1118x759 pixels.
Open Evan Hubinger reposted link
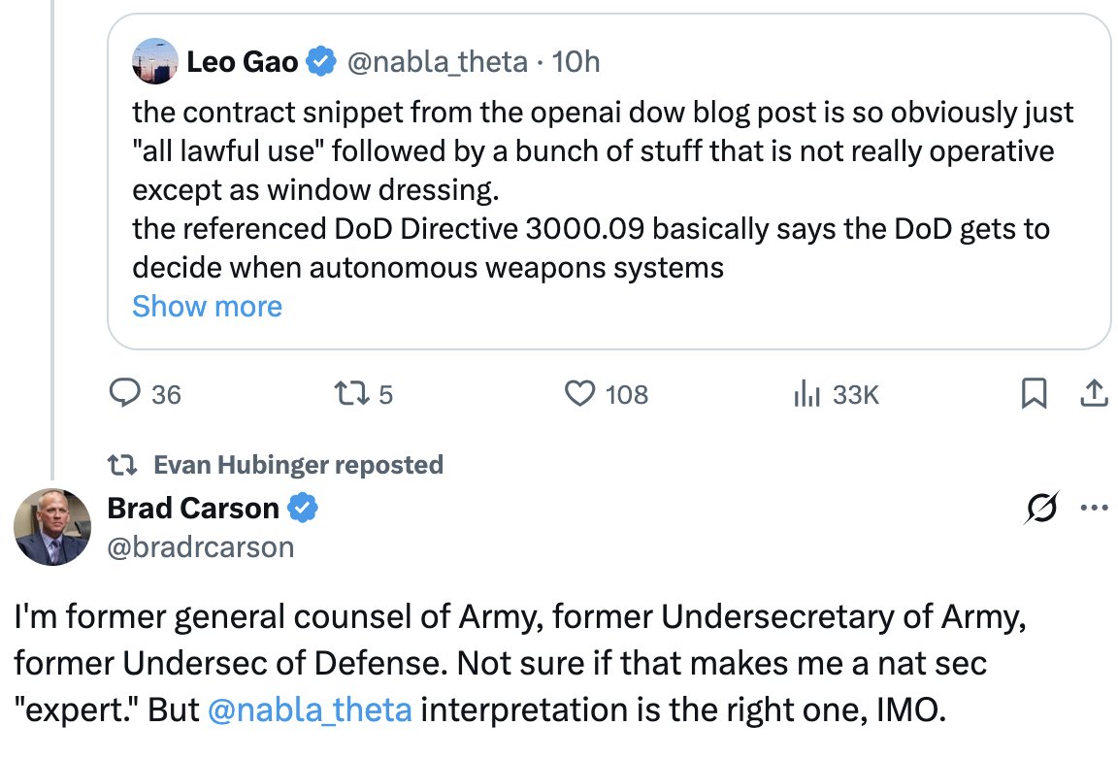tap(298, 465)
